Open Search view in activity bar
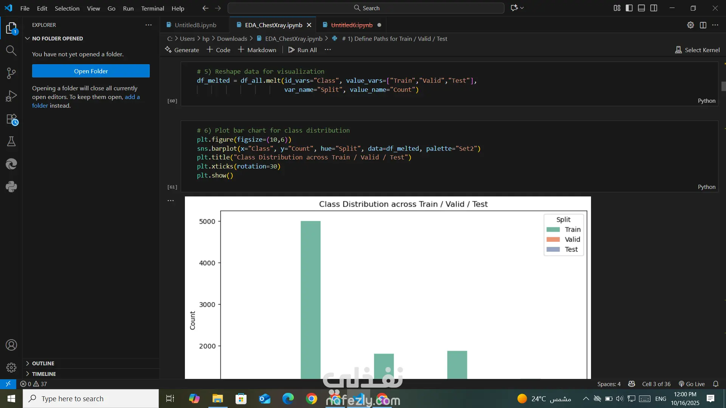The image size is (726, 408). coord(11,51)
